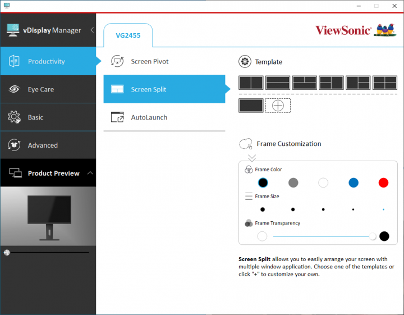The image size is (404, 315).
Task: Choose the three horizontal rows template
Action: click(x=278, y=83)
